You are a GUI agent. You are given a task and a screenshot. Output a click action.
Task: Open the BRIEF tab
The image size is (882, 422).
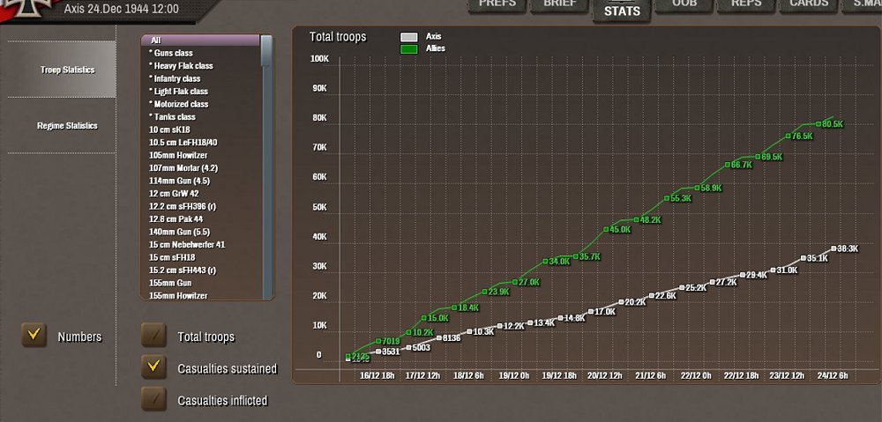point(560,4)
